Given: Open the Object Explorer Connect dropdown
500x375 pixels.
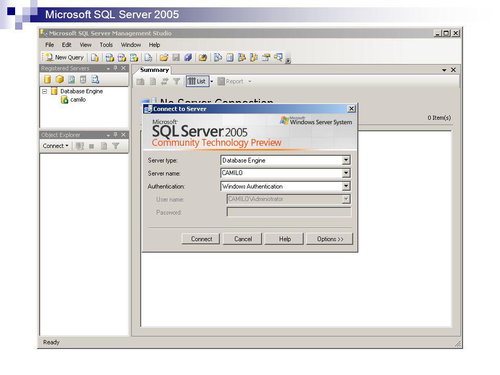Looking at the screenshot, I should [x=56, y=146].
